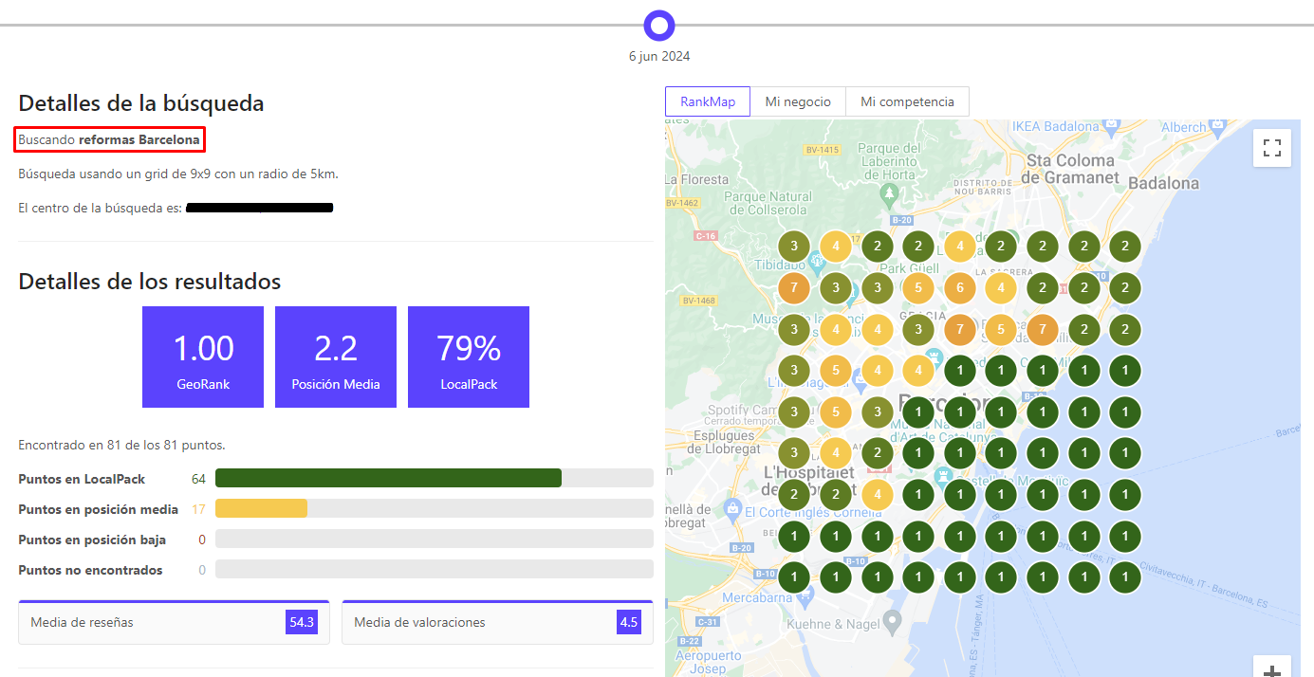The image size is (1314, 677).
Task: Click the Media de reseñas card
Action: point(174,622)
